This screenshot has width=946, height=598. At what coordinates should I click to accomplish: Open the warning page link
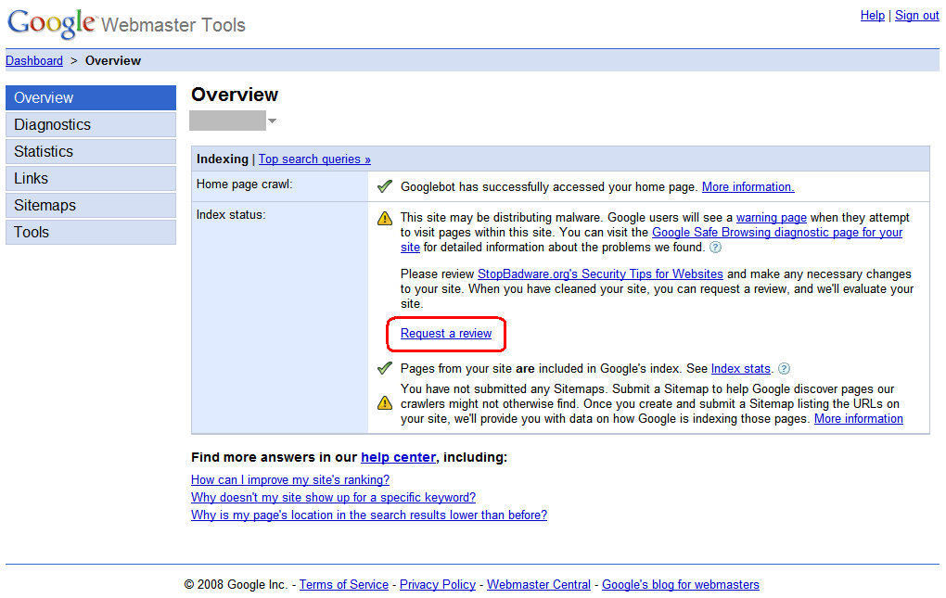click(x=772, y=218)
